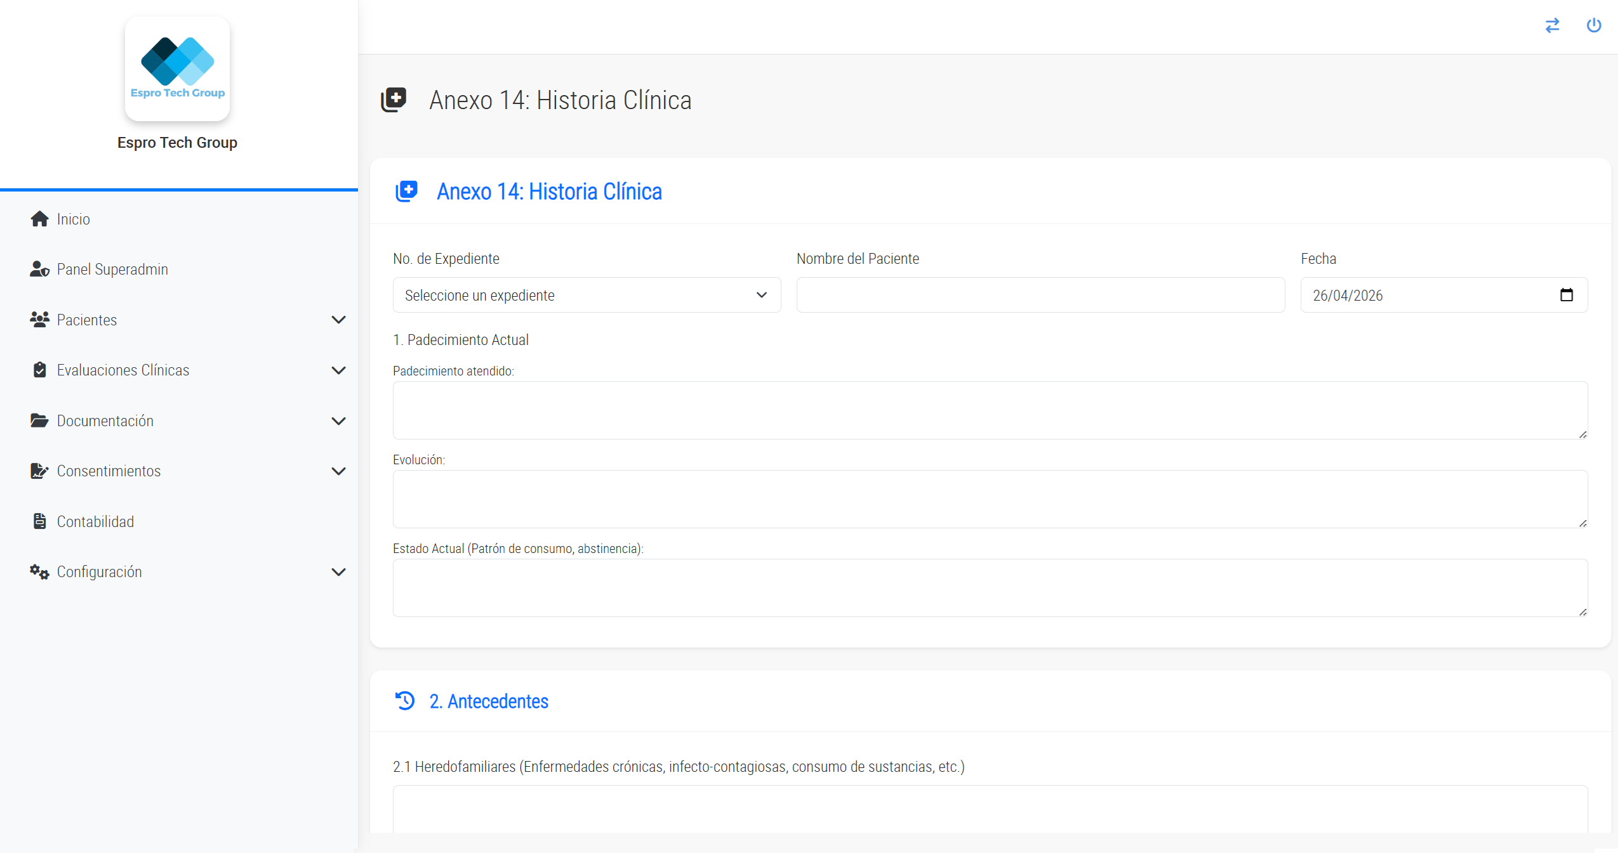This screenshot has width=1618, height=853.
Task: Click the Evaluaciones Clínicas clipboard icon
Action: 39,370
